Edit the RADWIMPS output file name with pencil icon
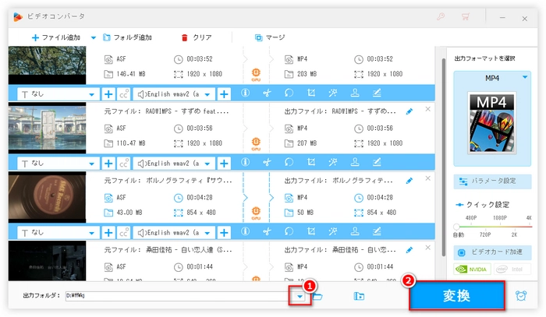 [x=410, y=111]
